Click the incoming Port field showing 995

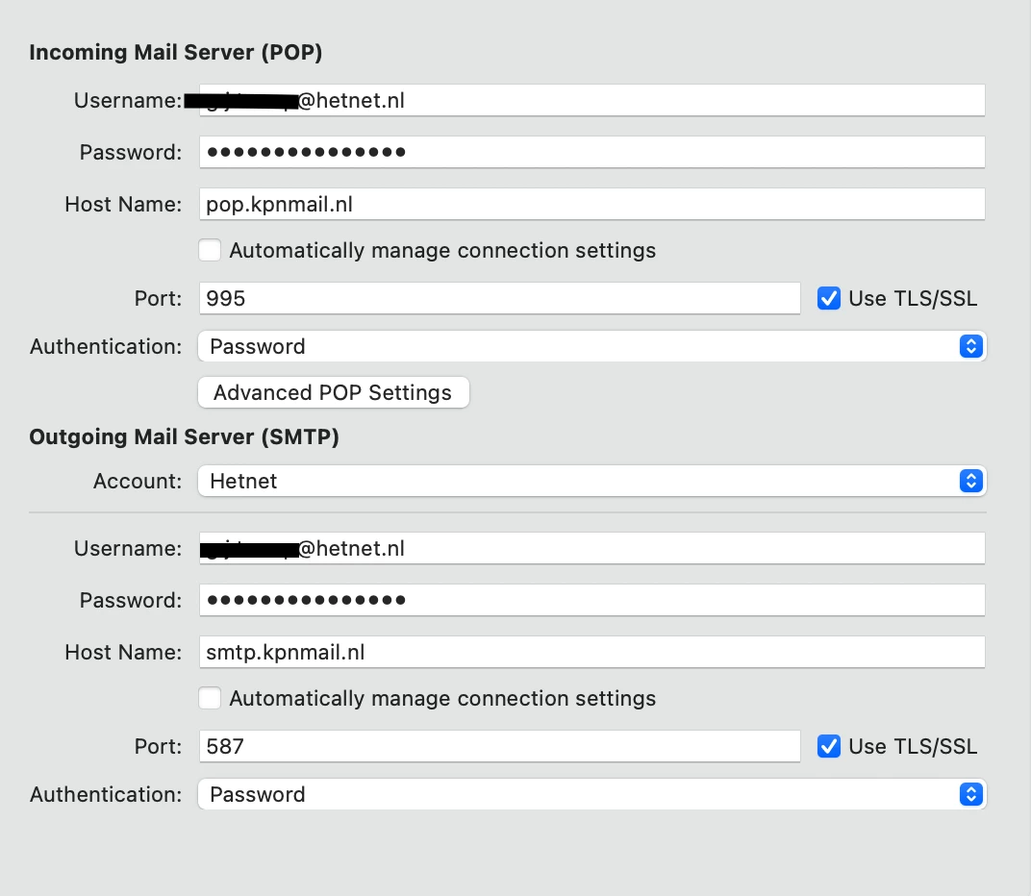coord(499,298)
